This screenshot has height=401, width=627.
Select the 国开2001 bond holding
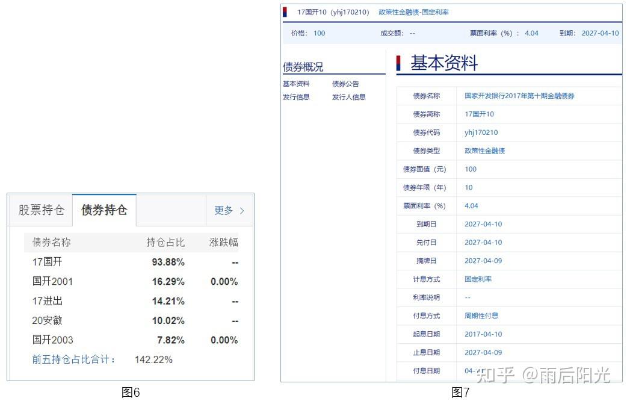(x=51, y=281)
